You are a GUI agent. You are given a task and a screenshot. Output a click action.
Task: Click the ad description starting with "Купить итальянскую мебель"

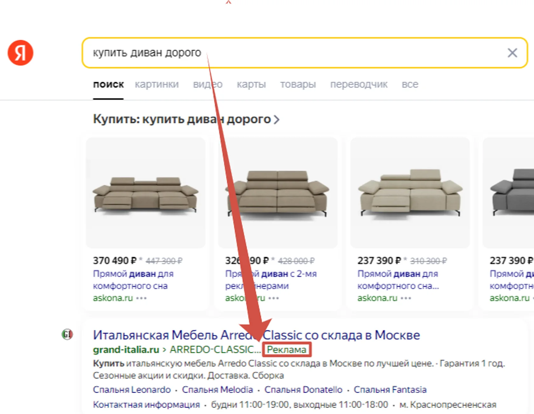tap(299, 363)
